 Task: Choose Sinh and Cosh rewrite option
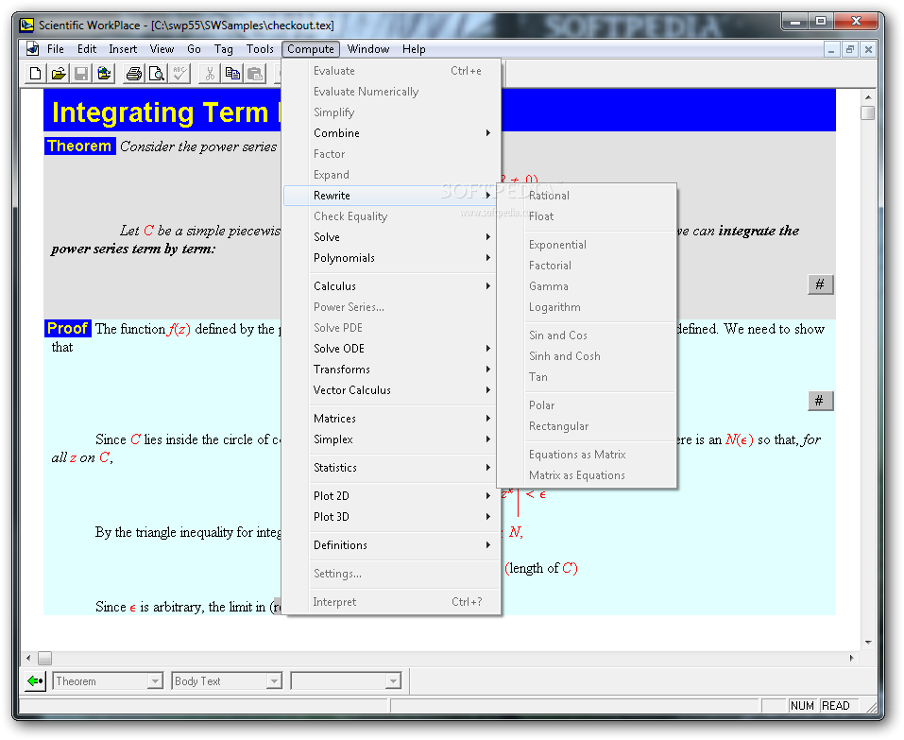click(587, 356)
